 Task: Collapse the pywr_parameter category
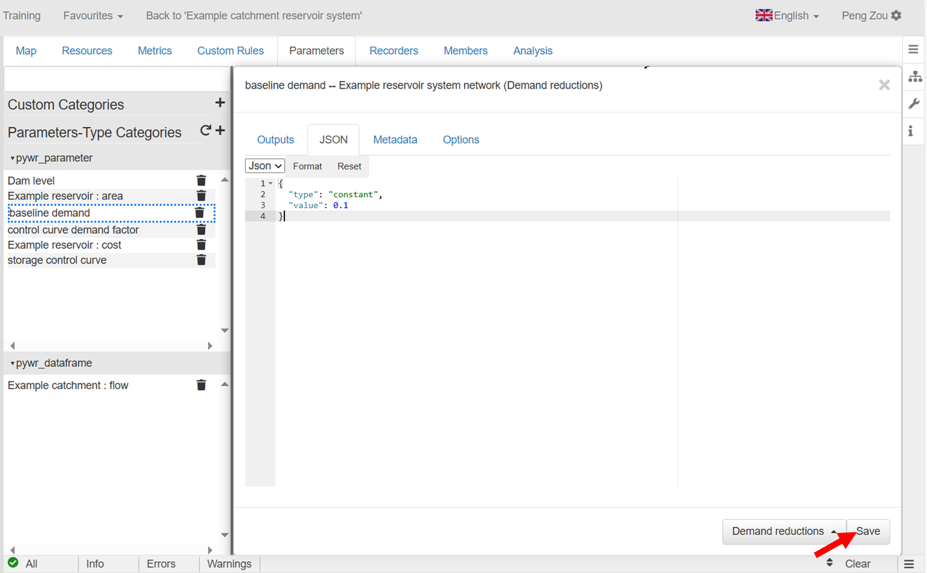12,158
